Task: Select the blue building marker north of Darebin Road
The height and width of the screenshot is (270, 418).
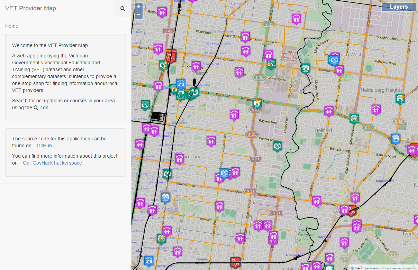Action: [x=225, y=174]
